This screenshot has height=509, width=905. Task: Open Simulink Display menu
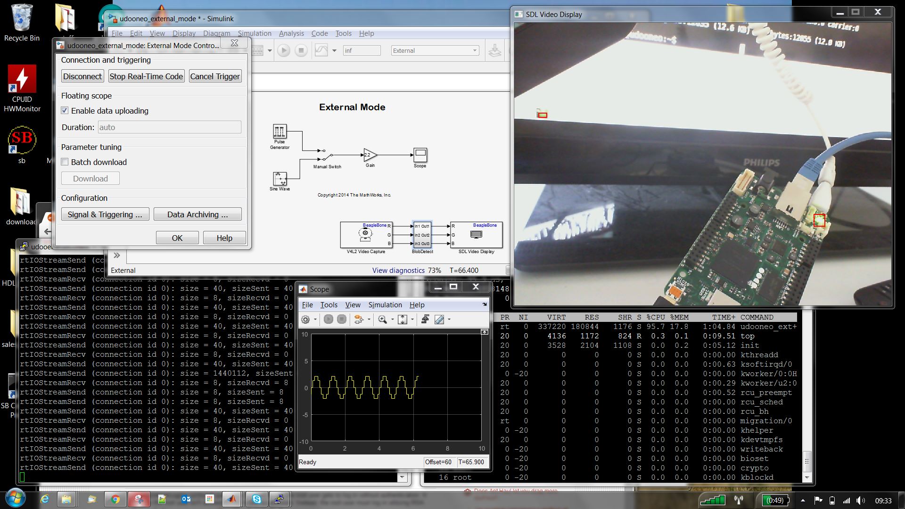184,33
